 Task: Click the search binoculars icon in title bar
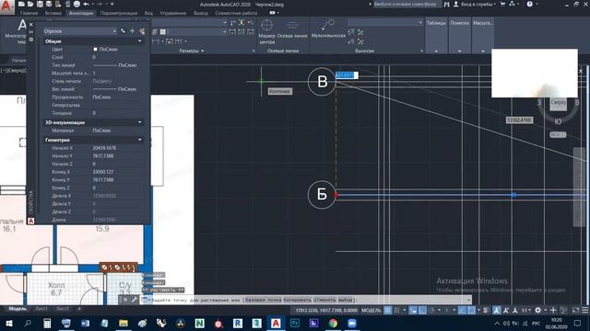point(446,4)
